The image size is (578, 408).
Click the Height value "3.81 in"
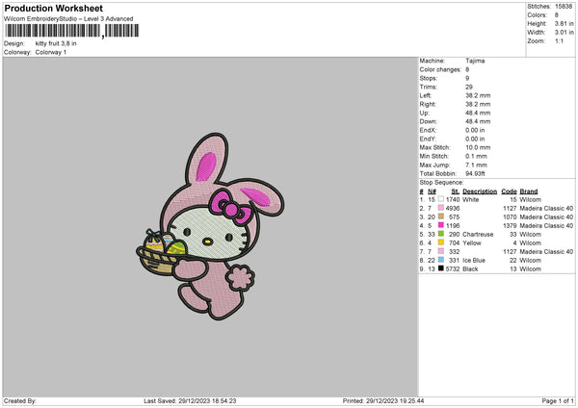tap(564, 23)
